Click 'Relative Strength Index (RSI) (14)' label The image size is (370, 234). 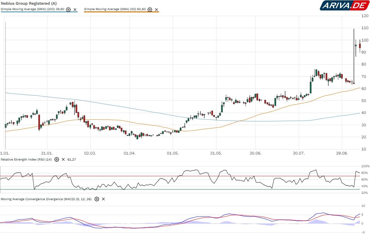[x=26, y=159]
